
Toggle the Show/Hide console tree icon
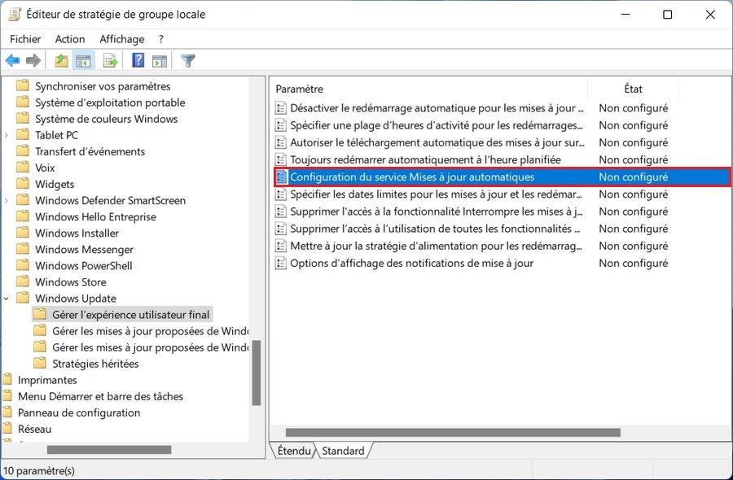pos(83,61)
